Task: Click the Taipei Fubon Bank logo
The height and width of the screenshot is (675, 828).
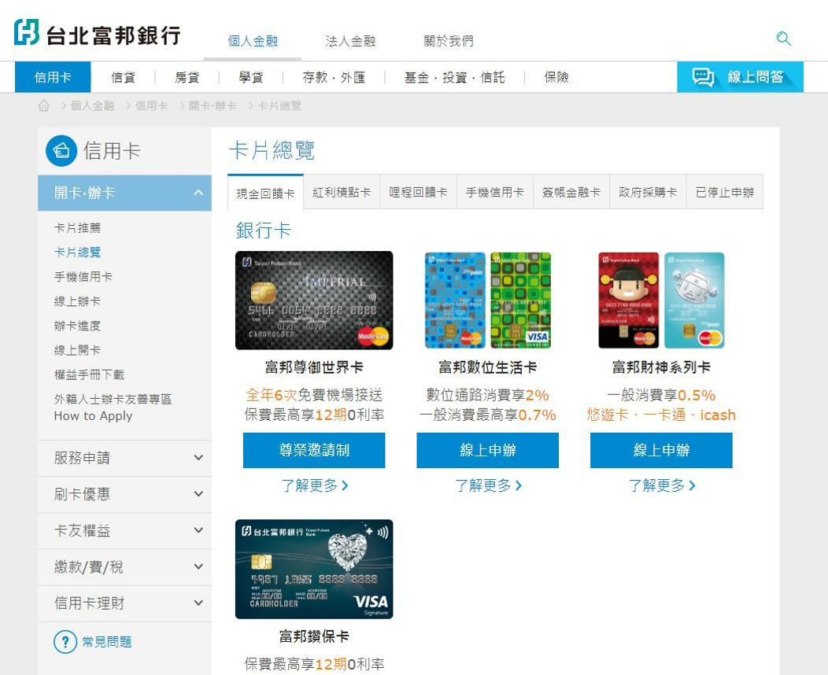Action: pyautogui.click(x=97, y=33)
